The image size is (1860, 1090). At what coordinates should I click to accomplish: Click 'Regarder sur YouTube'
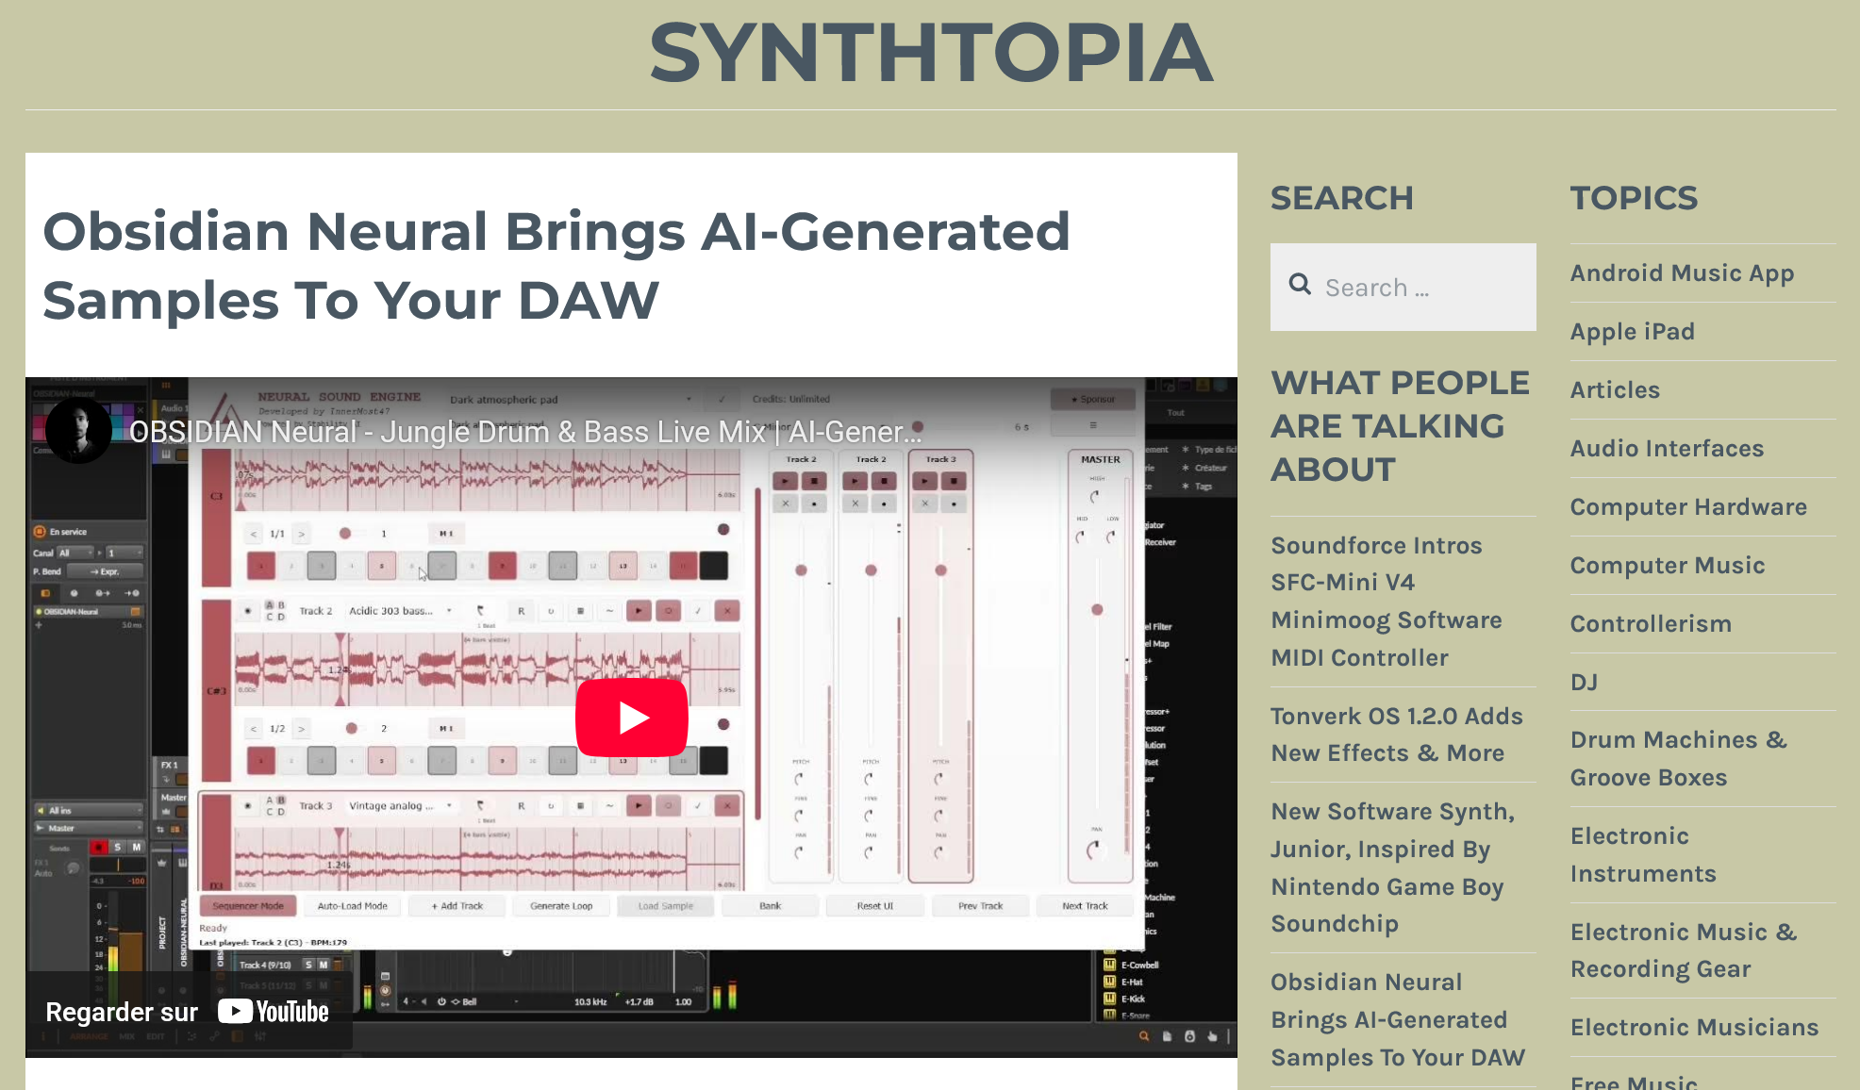click(x=188, y=1012)
